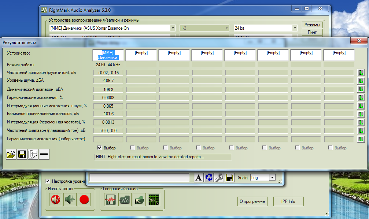Open spectrum graph for noise level row
Viewport: 369px width, 219px height.
[x=361, y=81]
